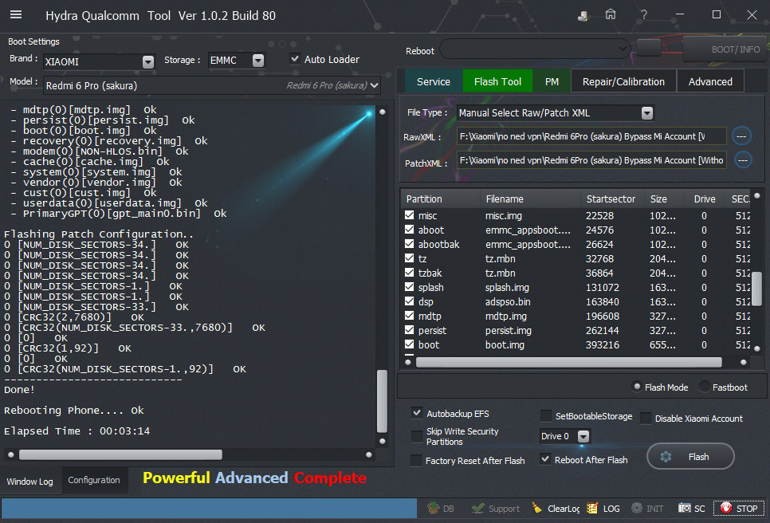Viewport: 770px width, 523px height.
Task: Click the RawXML path field
Action: pyautogui.click(x=591, y=136)
